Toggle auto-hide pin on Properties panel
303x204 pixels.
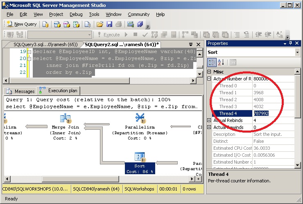point(291,43)
